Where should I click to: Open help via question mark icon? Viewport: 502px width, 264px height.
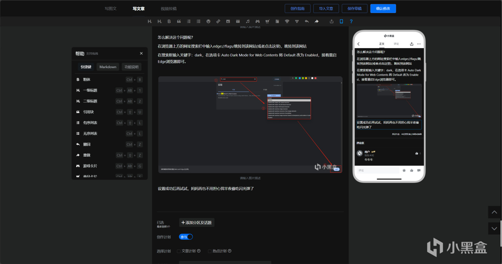[x=351, y=21]
